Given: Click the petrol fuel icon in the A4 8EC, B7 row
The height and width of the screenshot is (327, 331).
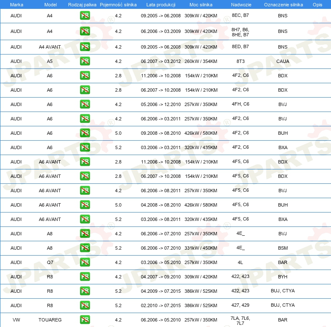Looking at the screenshot, I should point(85,15).
